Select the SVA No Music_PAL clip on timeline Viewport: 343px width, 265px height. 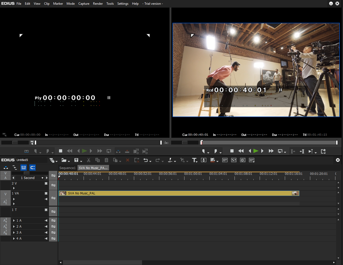point(179,193)
